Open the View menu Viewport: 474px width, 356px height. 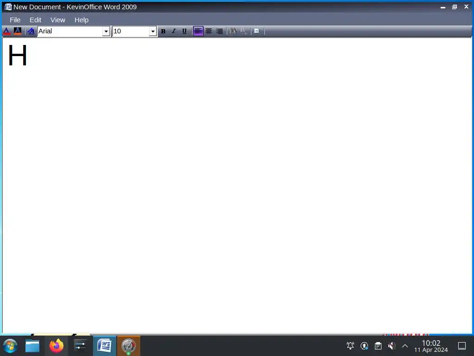point(58,20)
